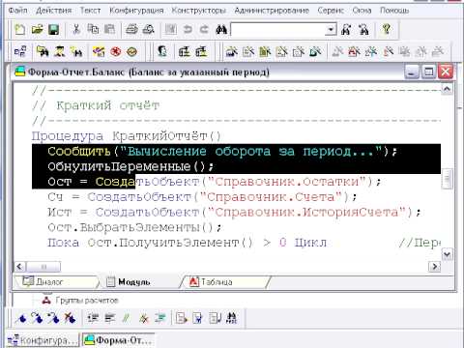The width and height of the screenshot is (464, 348).
Task: Click the line Процедура КраткийОтчёт()
Action: tap(127, 136)
